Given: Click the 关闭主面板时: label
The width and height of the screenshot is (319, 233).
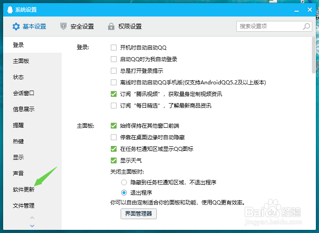Looking at the screenshot, I should click(127, 172).
